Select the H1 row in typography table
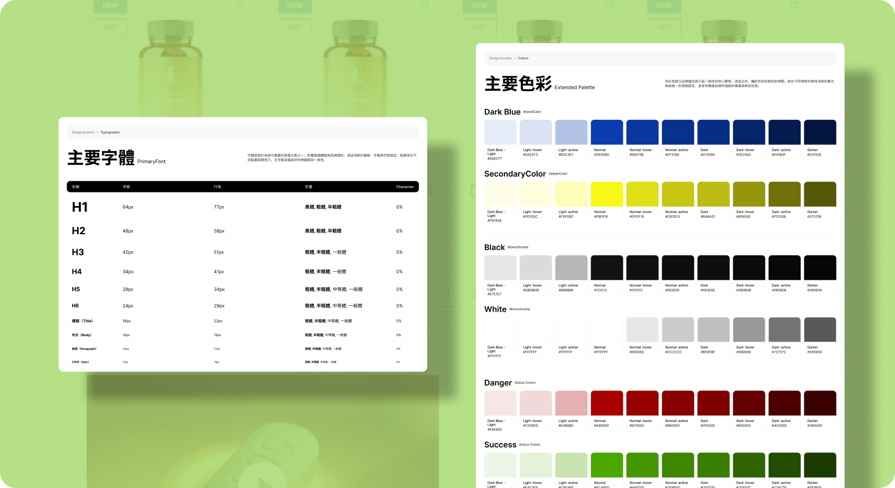Image resolution: width=895 pixels, height=488 pixels. pos(242,207)
